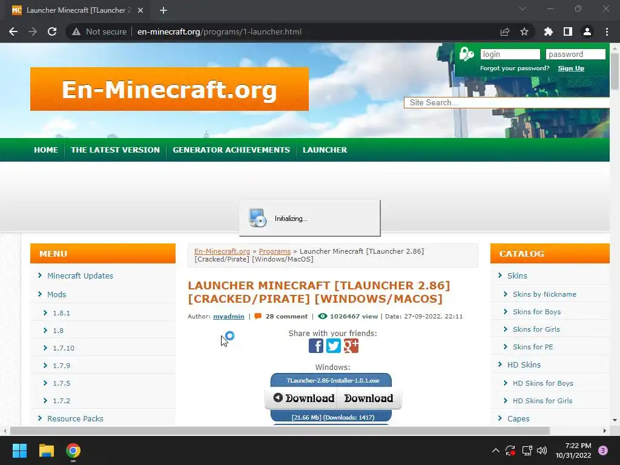The width and height of the screenshot is (620, 465).
Task: Click the Site Search box
Action: pos(507,103)
